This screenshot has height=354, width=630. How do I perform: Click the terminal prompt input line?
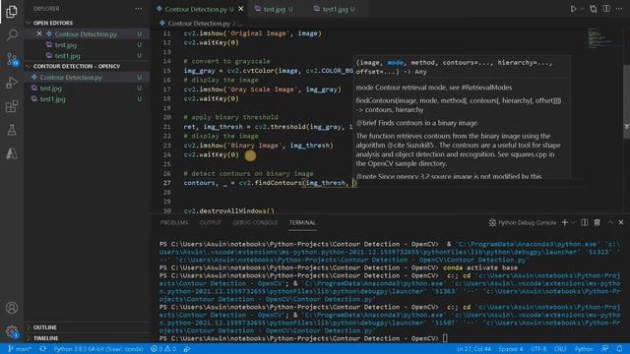[445, 338]
